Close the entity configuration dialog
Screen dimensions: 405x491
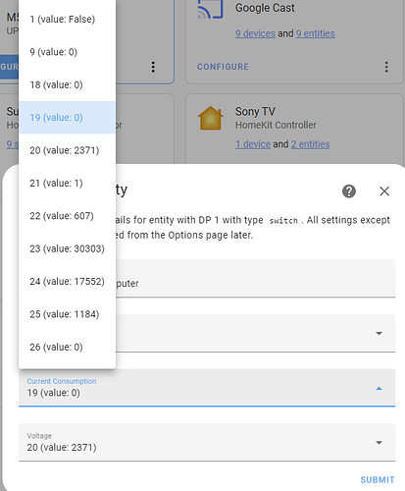[x=384, y=191]
